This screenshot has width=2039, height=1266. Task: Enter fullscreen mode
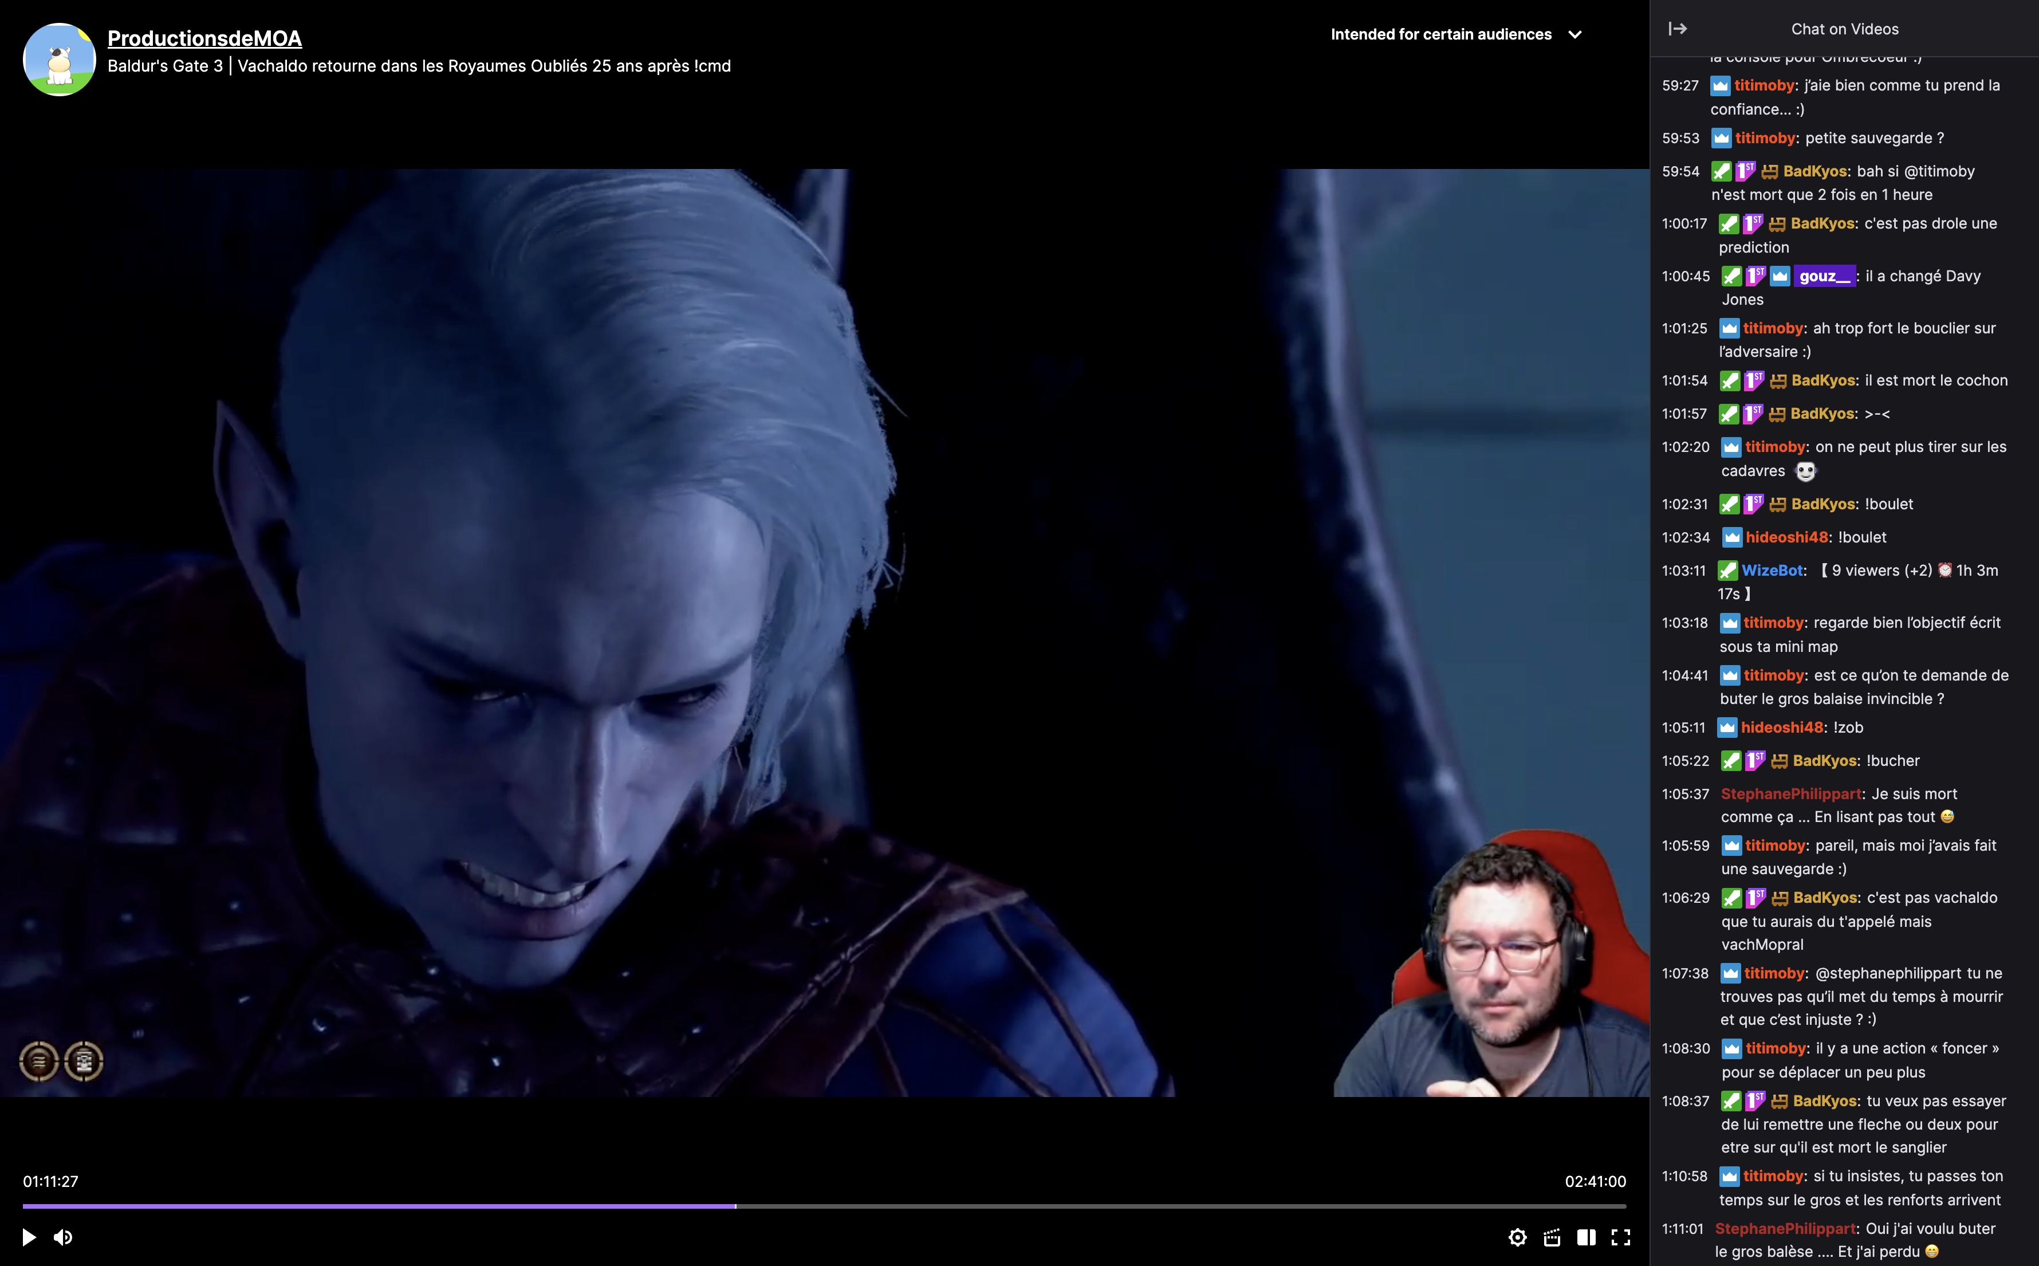click(1620, 1237)
